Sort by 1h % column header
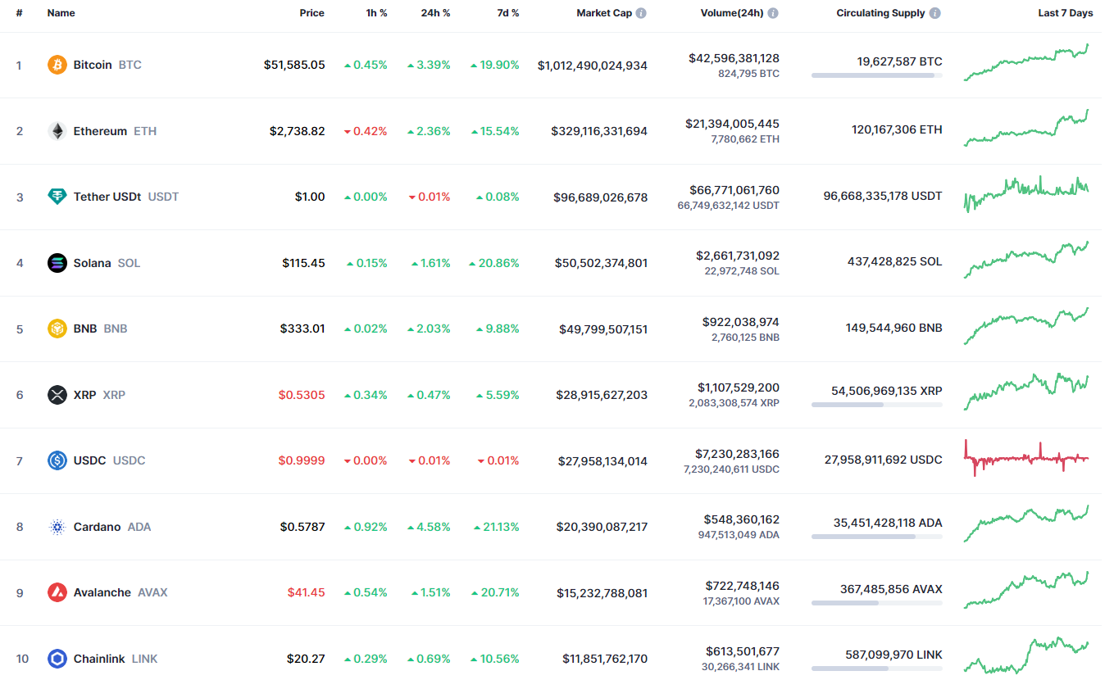The image size is (1114, 680). coord(377,13)
